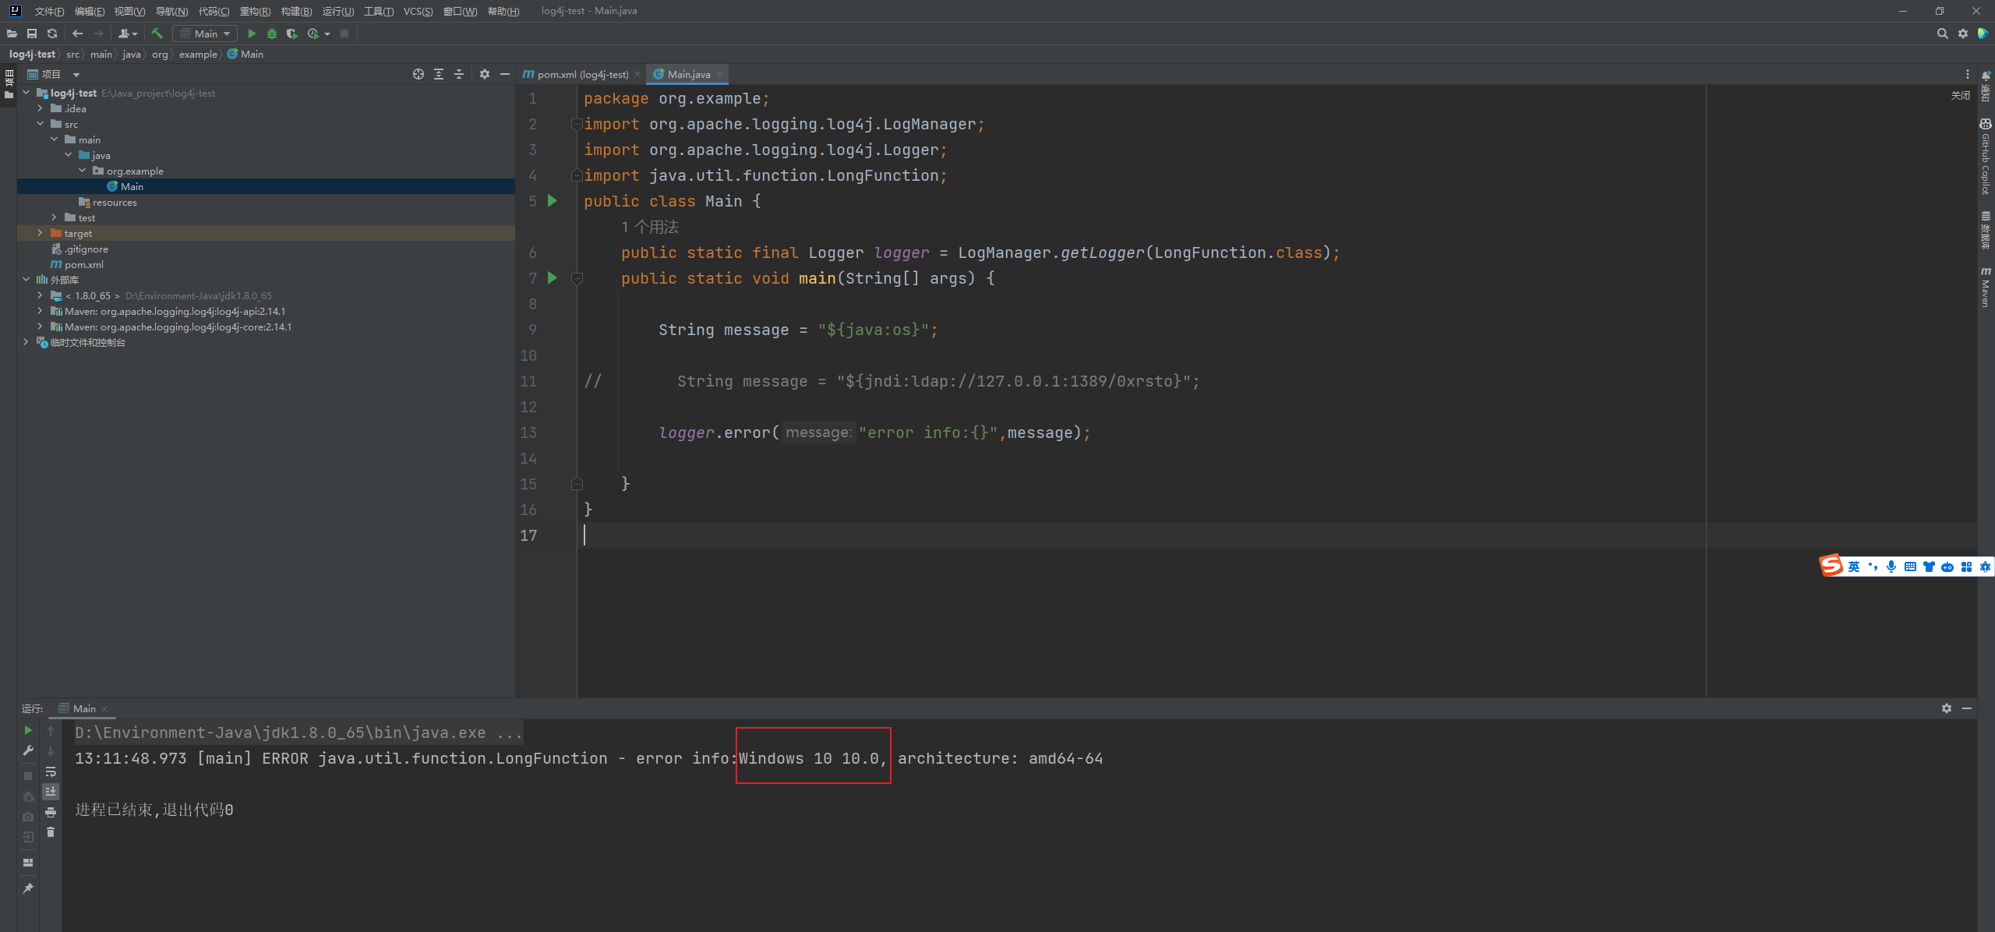
Task: Locate opened file with crosshair icon
Action: (x=418, y=74)
